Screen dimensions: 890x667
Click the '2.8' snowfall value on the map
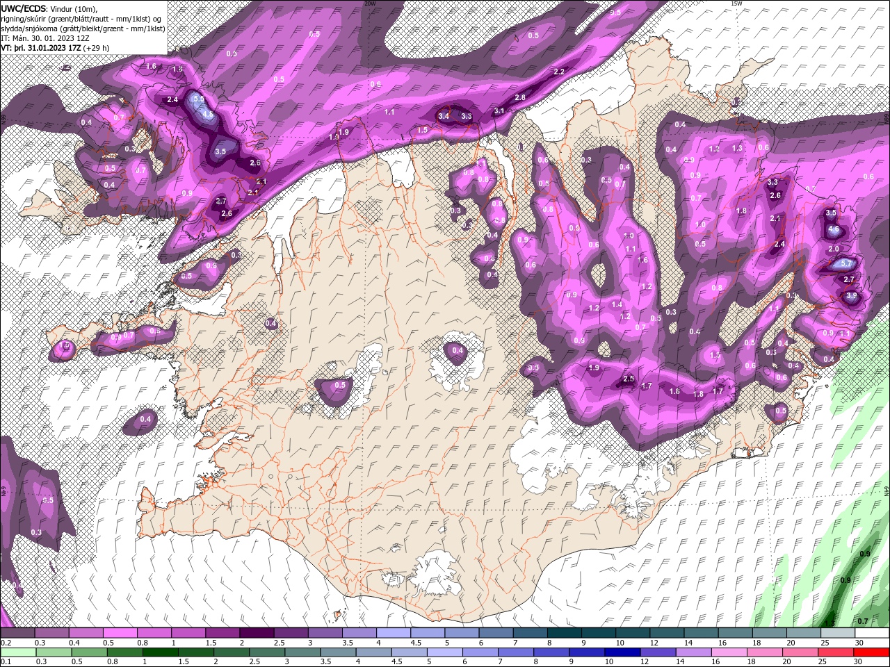[x=520, y=98]
